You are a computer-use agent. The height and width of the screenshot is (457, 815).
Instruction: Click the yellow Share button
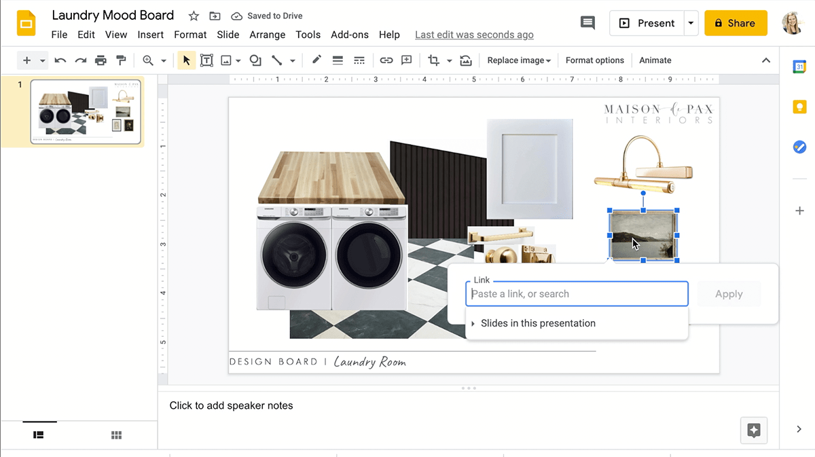736,23
